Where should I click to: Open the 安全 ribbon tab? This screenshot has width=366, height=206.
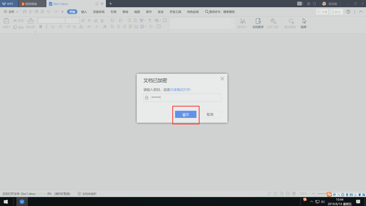click(161, 12)
